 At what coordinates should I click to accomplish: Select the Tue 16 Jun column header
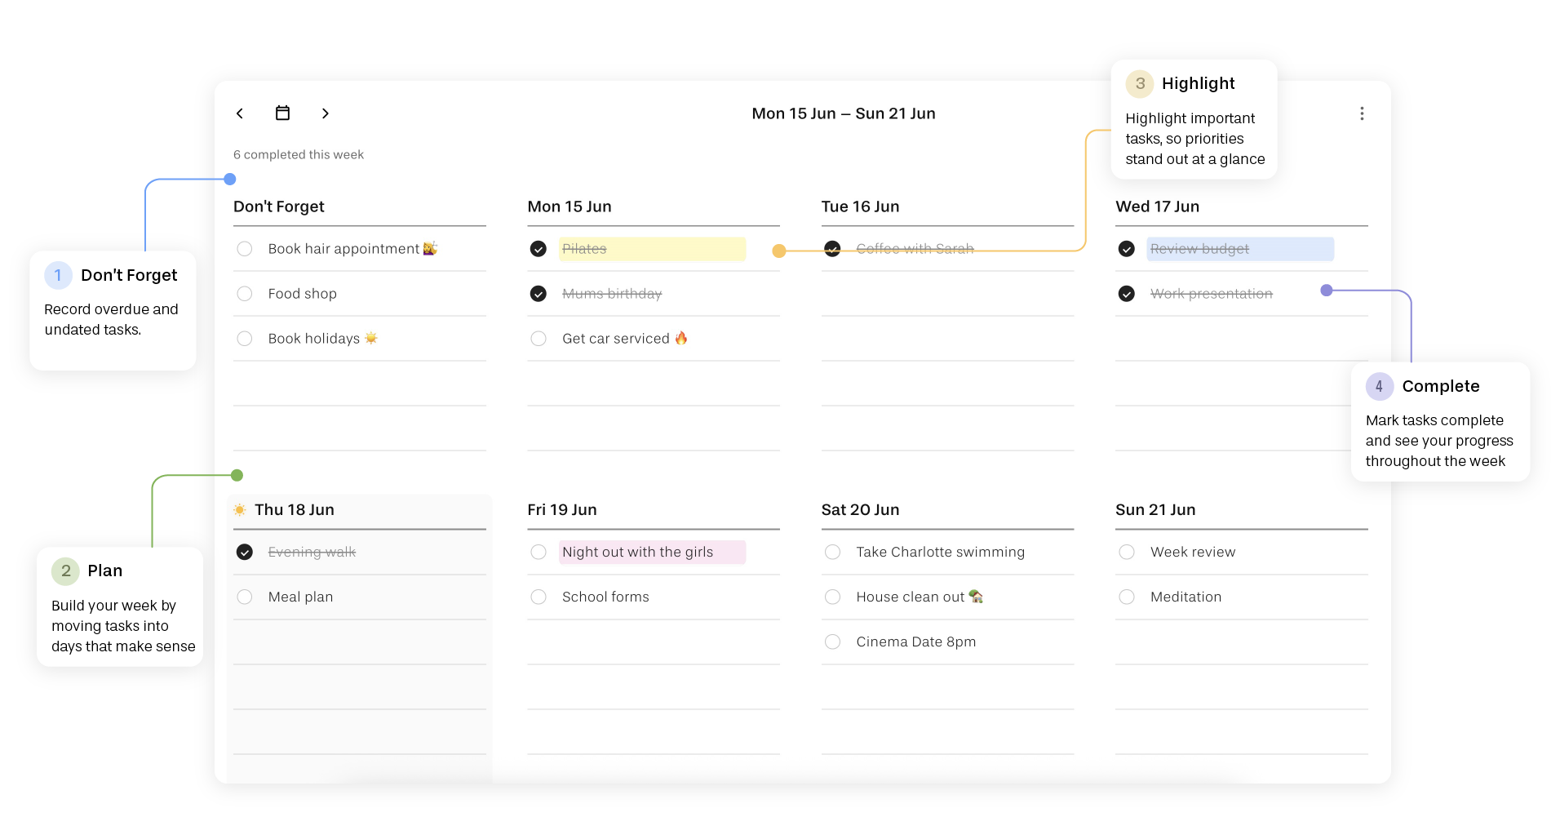coord(861,206)
